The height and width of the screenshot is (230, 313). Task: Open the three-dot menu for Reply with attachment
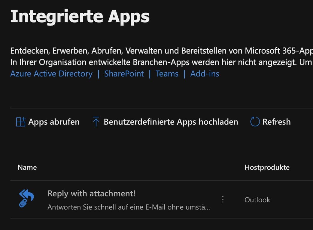tap(223, 199)
